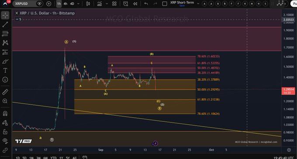Undo the last chart action
297x159 pixels.
click(x=146, y=3)
